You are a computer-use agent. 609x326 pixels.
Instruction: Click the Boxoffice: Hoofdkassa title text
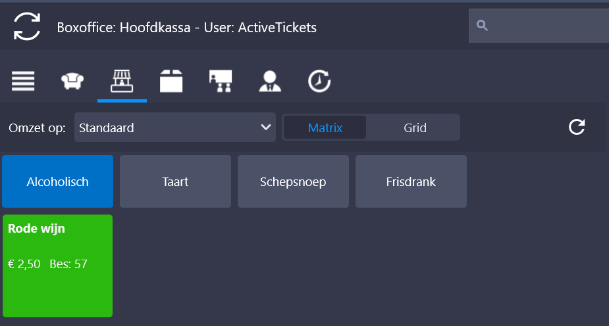[187, 28]
